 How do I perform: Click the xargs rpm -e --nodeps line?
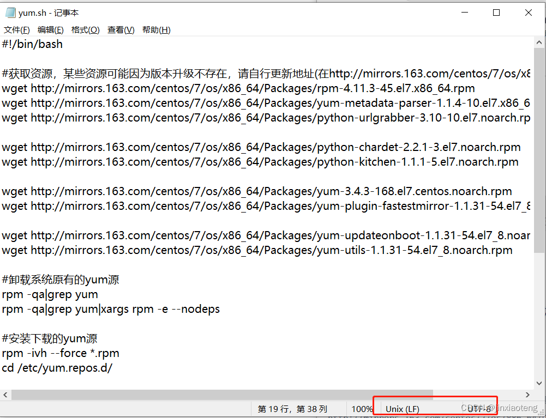pyautogui.click(x=111, y=309)
